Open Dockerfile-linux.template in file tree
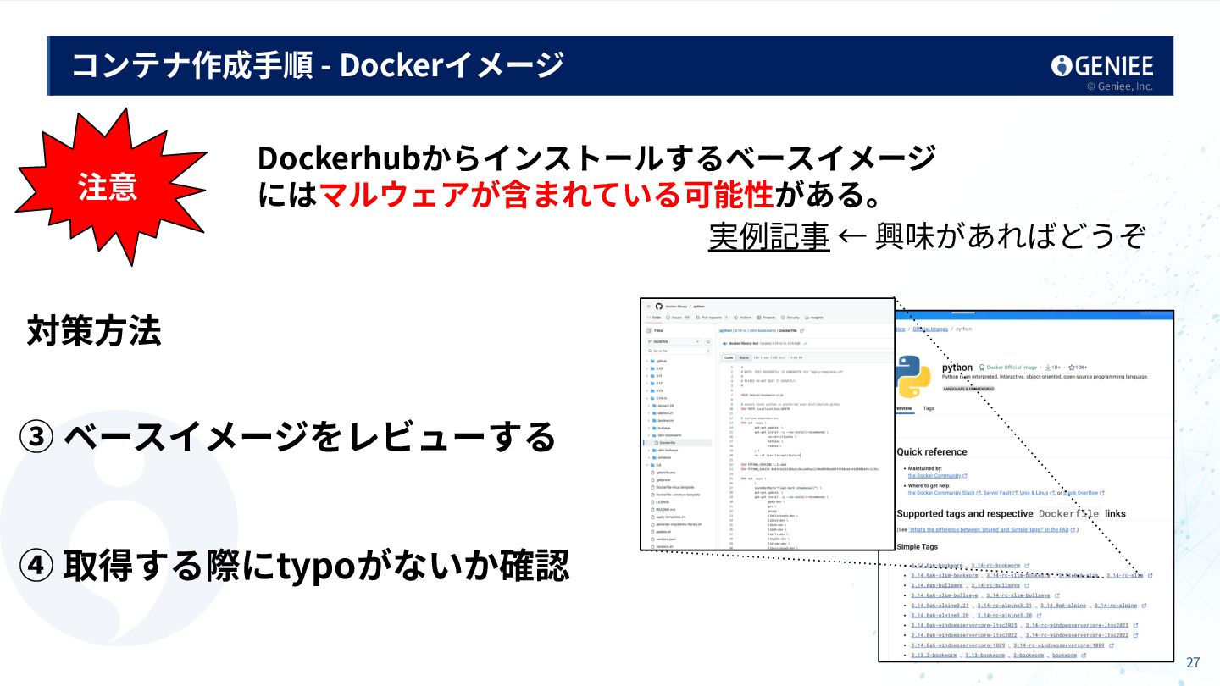1220x686 pixels. coord(674,487)
